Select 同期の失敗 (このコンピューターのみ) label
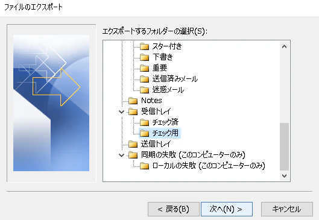 [x=193, y=155]
